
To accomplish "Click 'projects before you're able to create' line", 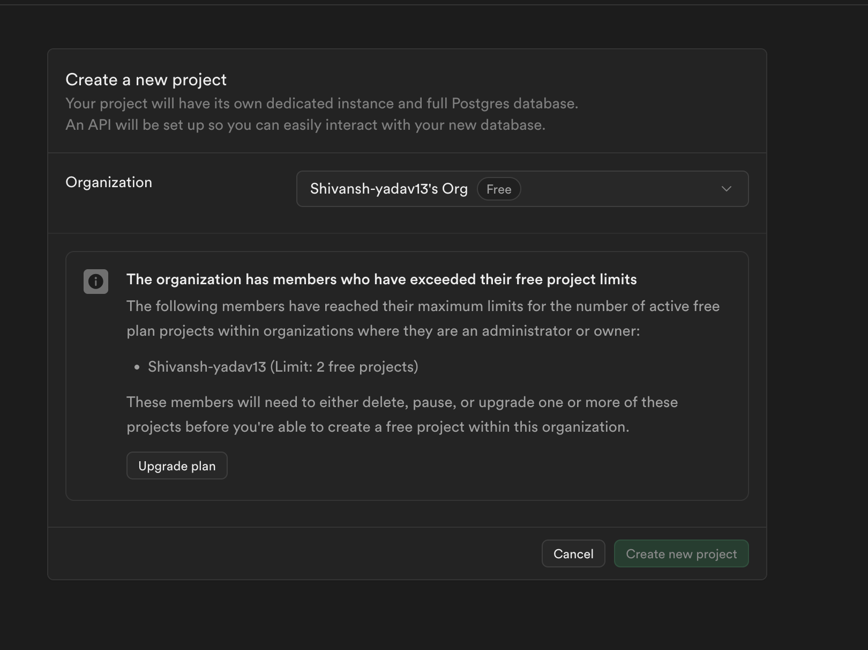I will point(378,427).
